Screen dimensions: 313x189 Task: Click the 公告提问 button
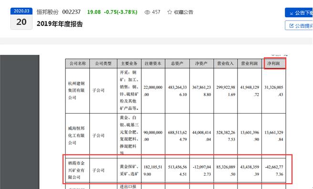click(x=299, y=26)
